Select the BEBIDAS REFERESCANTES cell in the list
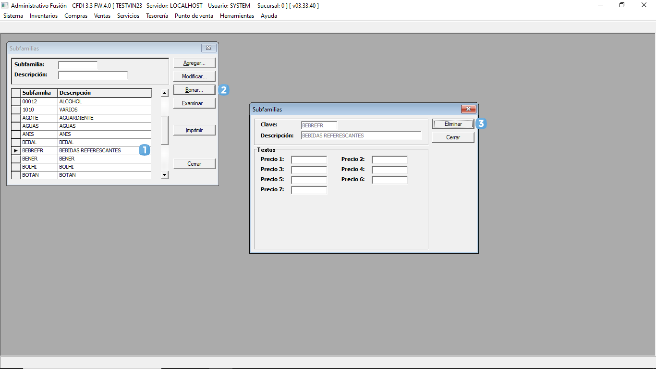The height and width of the screenshot is (369, 656). pyautogui.click(x=105, y=151)
